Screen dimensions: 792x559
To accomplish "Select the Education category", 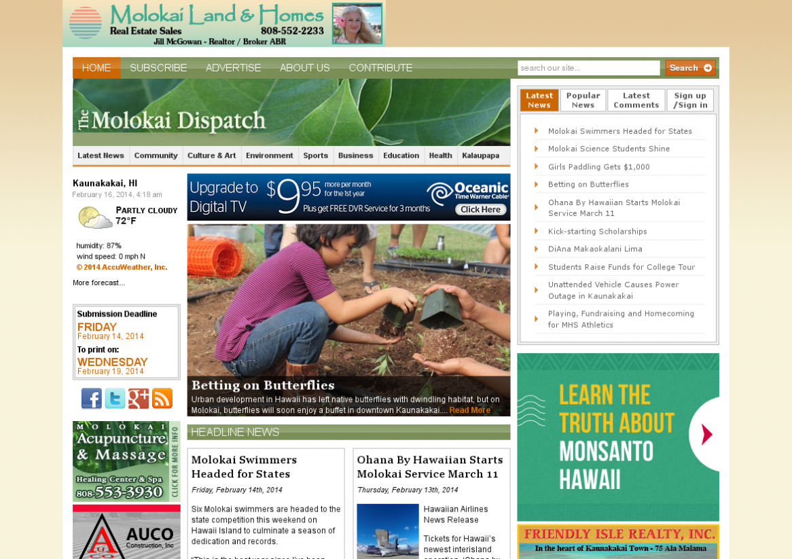I will click(x=401, y=156).
